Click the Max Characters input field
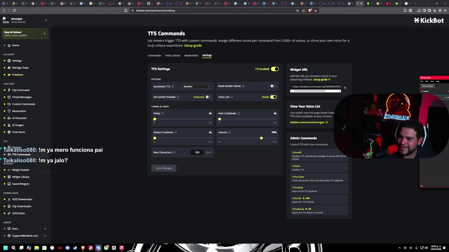The width and height of the screenshot is (449, 252). pos(197,152)
